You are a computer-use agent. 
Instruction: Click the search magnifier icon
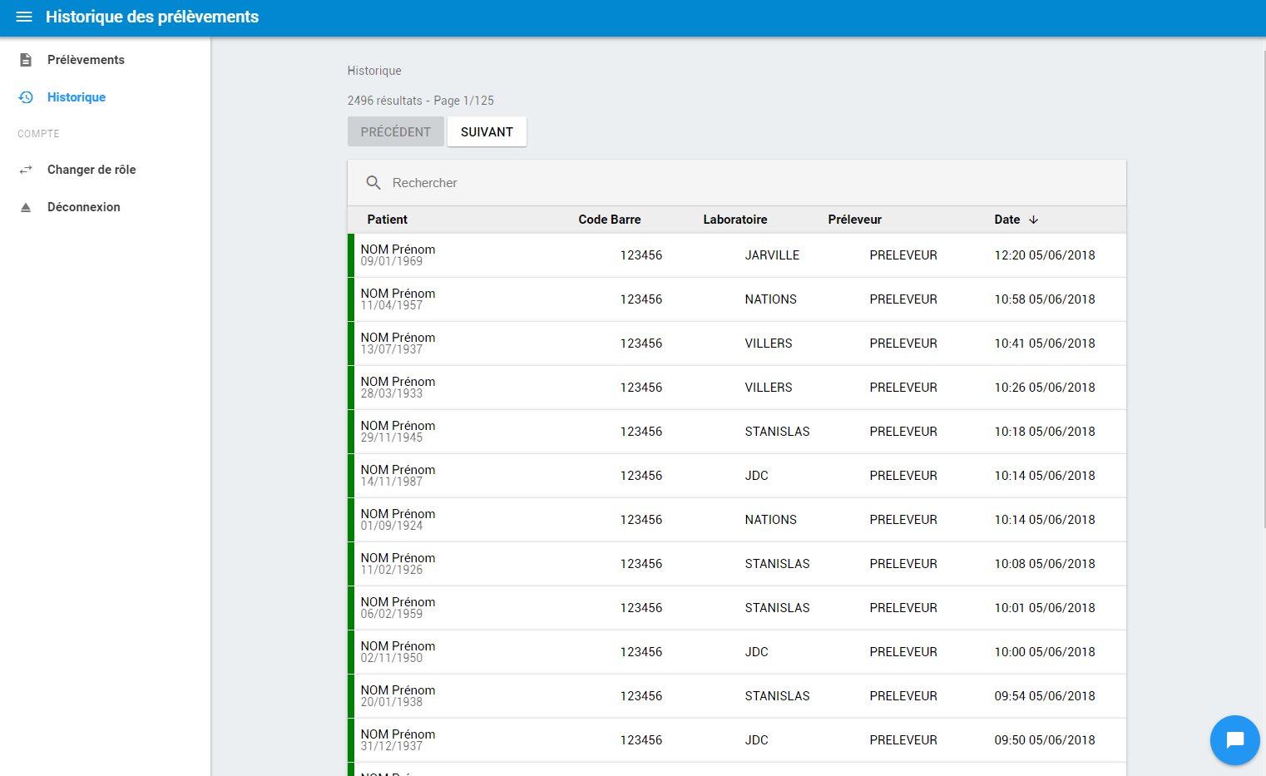click(373, 183)
